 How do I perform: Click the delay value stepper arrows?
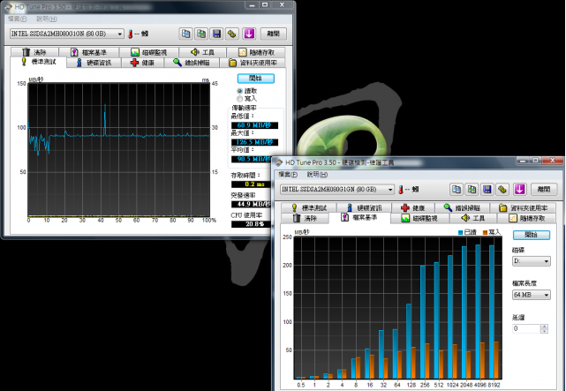(x=544, y=328)
